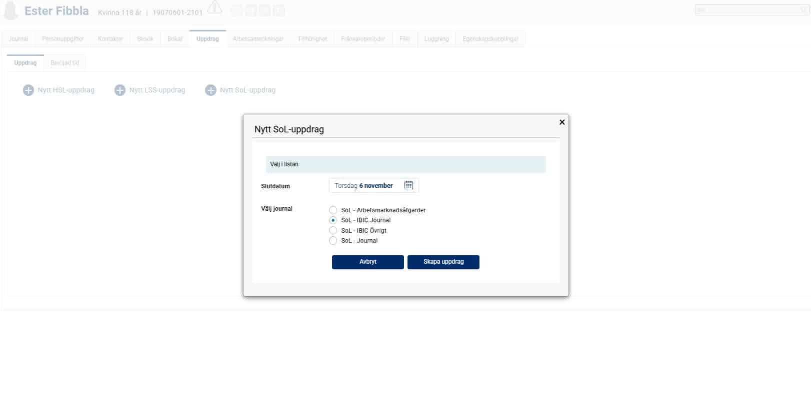The width and height of the screenshot is (811, 401).
Task: Switch to the Arbetsanteckningar tab
Action: (258, 39)
